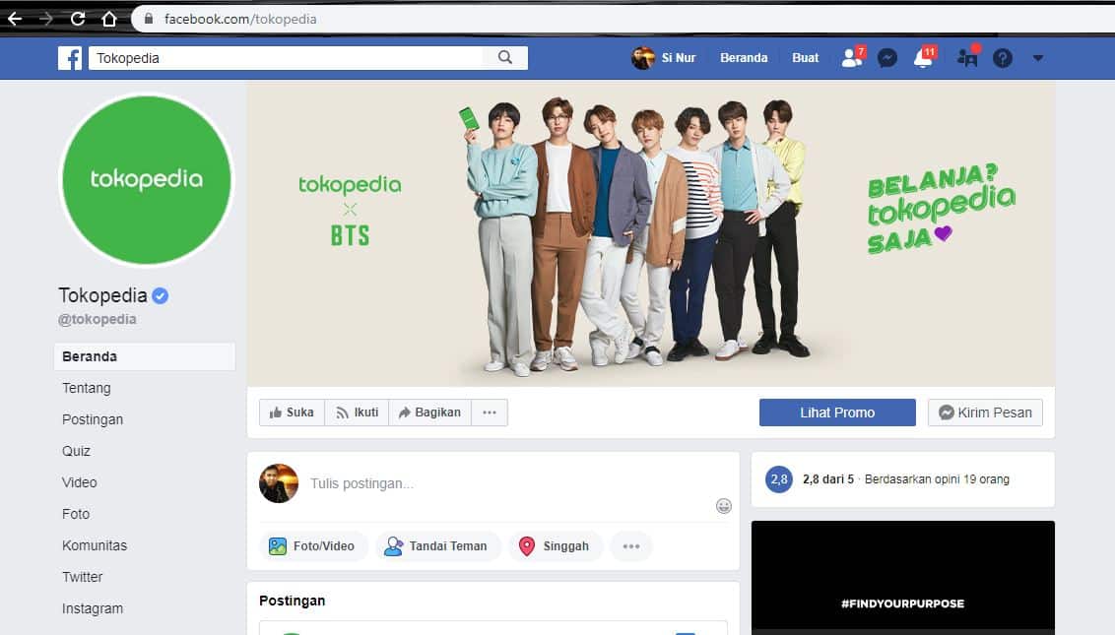1115x635 pixels.
Task: Click Beranda in the top navigation bar
Action: point(744,58)
